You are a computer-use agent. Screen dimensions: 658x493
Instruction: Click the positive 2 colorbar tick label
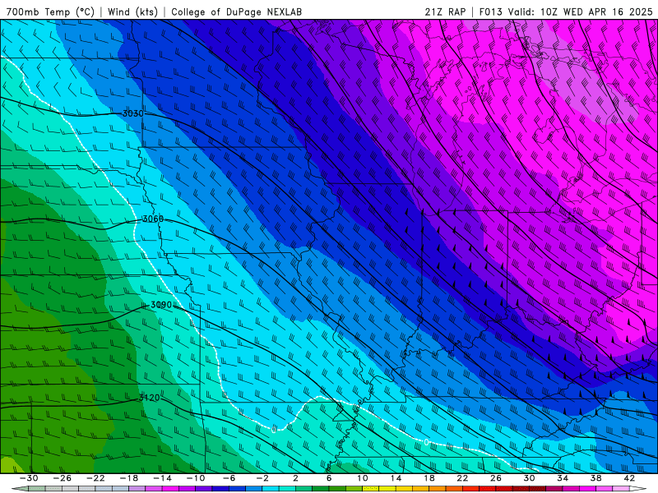click(295, 478)
